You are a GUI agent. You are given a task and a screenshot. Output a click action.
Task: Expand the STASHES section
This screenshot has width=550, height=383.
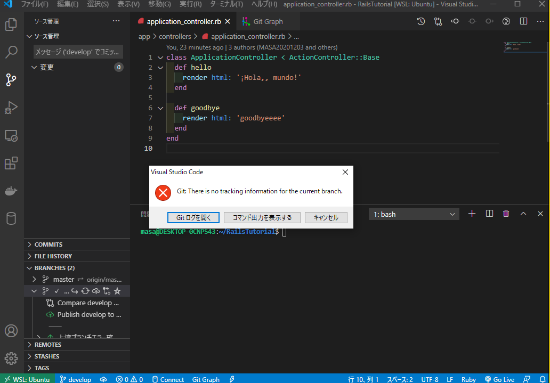pos(77,356)
